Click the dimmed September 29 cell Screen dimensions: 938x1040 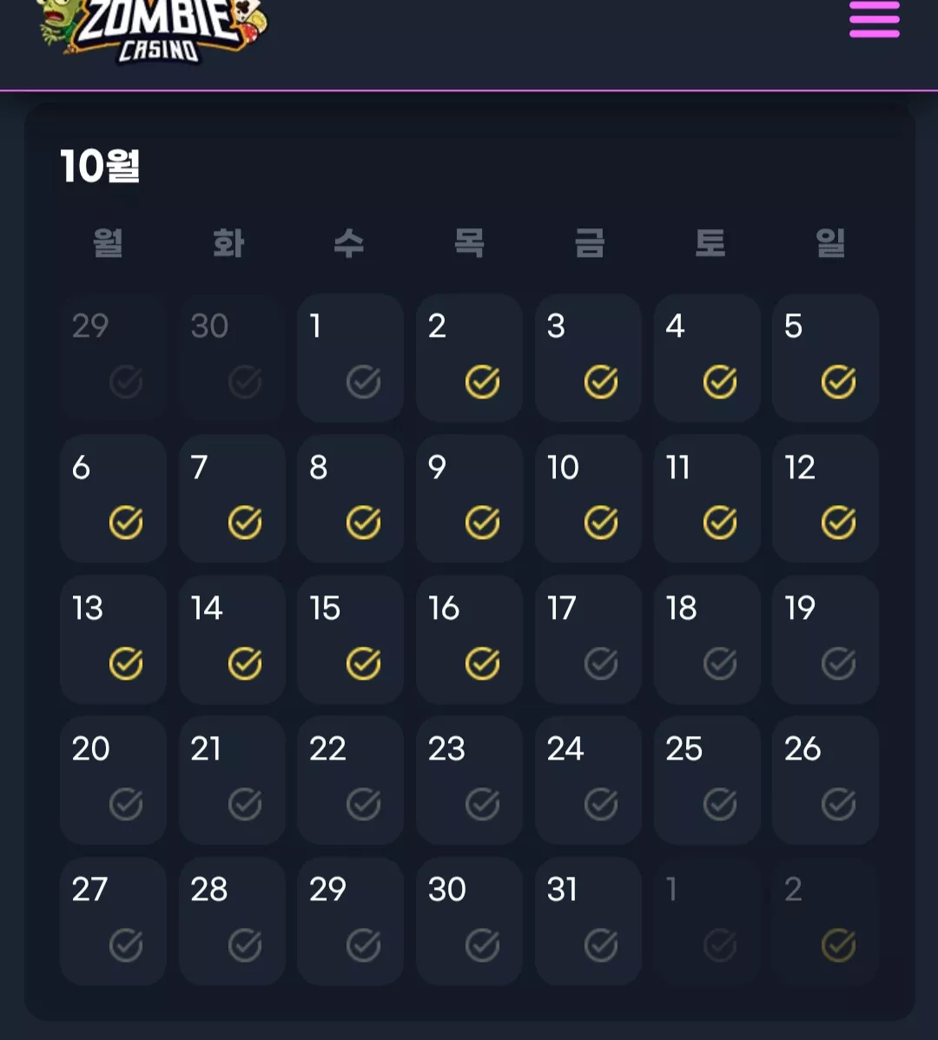[x=114, y=359]
